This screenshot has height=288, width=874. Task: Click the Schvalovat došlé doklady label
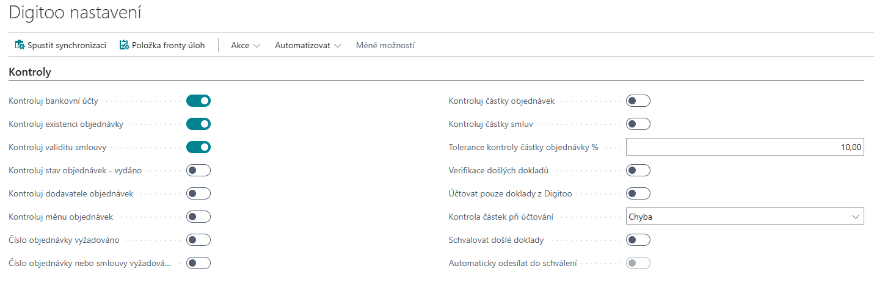click(496, 240)
